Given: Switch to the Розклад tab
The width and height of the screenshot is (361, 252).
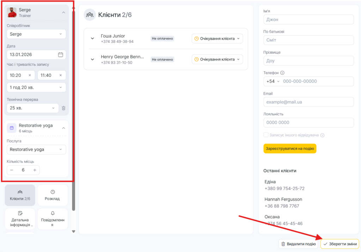Looking at the screenshot, I should [53, 195].
